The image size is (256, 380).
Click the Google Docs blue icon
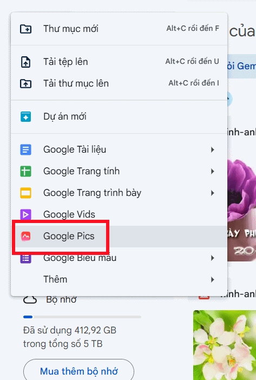[x=25, y=149]
